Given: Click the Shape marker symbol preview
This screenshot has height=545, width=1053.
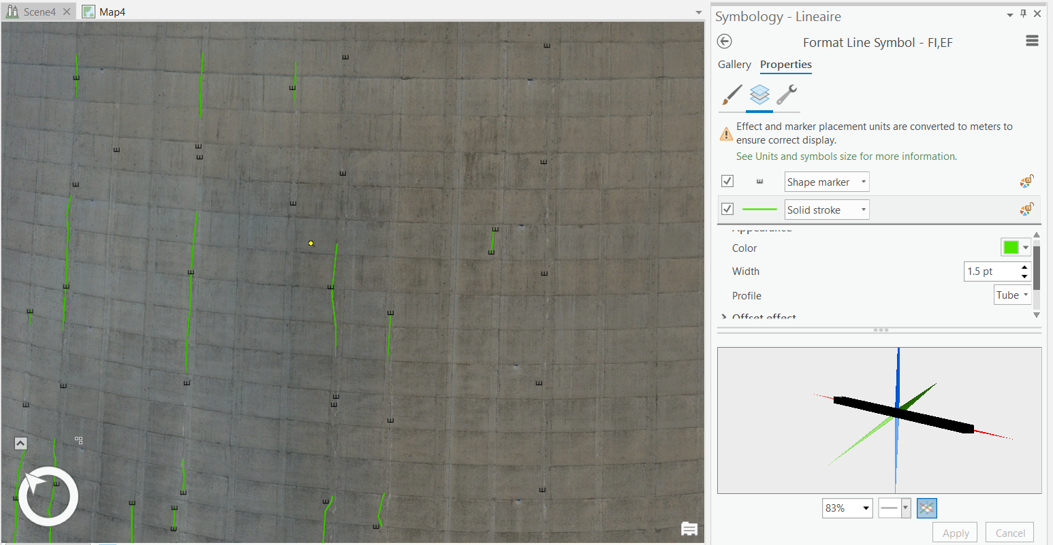Looking at the screenshot, I should pos(759,182).
